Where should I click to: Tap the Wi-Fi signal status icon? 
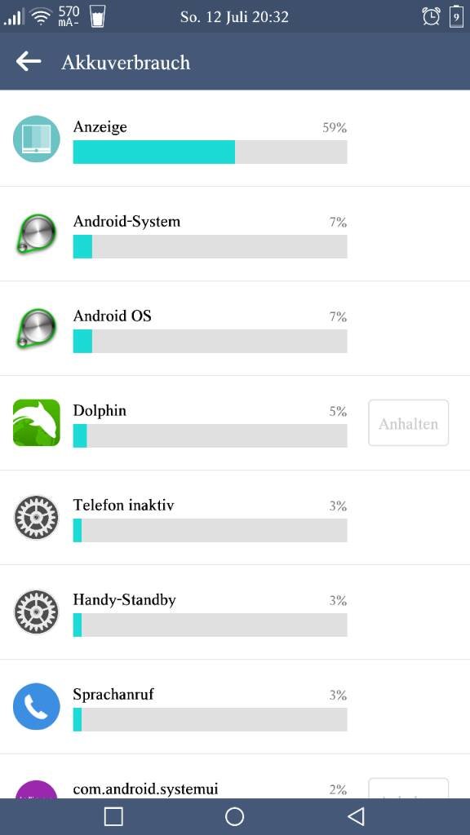click(x=41, y=16)
